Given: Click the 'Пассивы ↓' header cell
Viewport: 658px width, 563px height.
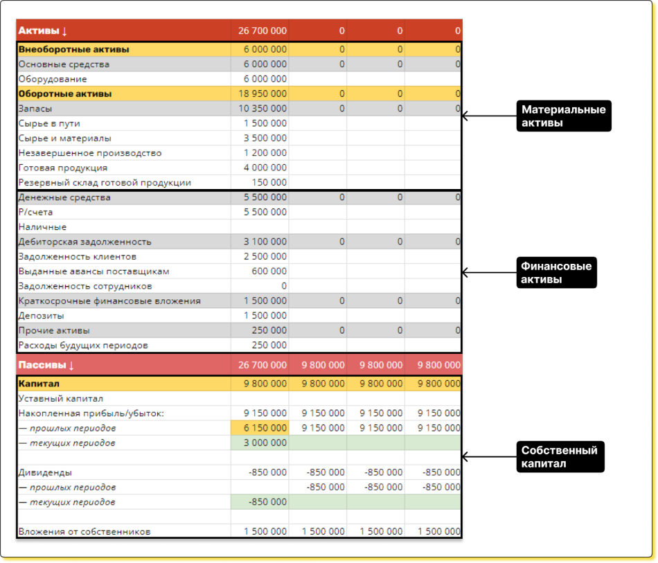Looking at the screenshot, I should (x=123, y=364).
